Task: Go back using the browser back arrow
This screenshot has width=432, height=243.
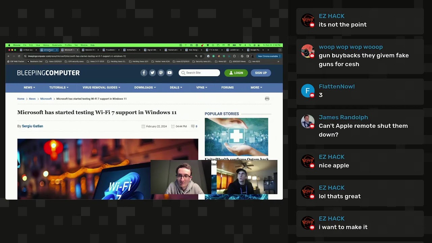Action: [9, 56]
